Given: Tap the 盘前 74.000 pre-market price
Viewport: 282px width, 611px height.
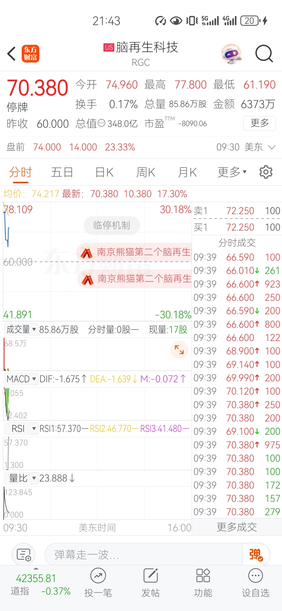Looking at the screenshot, I should point(47,147).
